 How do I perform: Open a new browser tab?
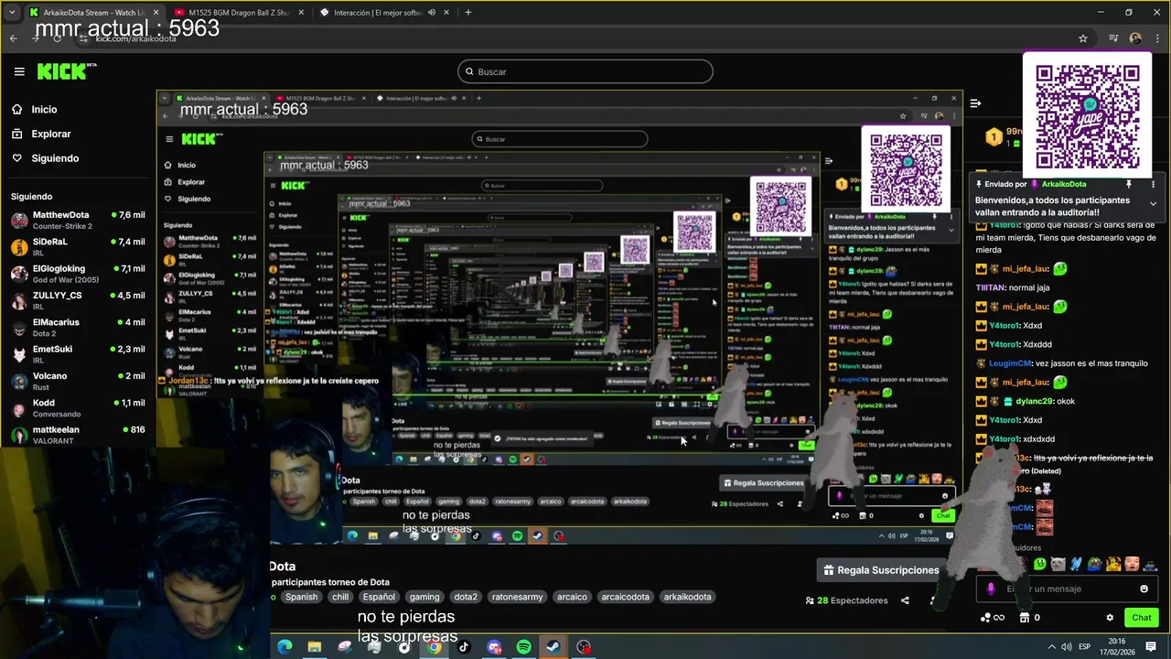pos(467,13)
